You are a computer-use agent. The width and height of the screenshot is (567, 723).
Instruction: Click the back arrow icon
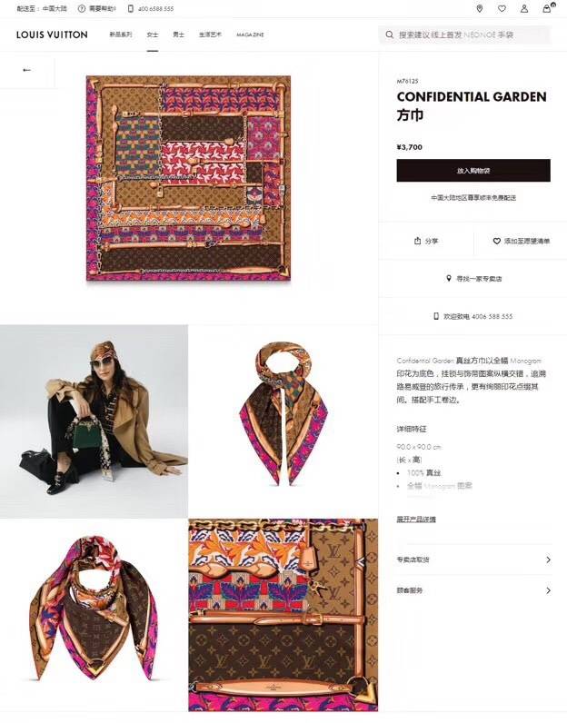(26, 70)
